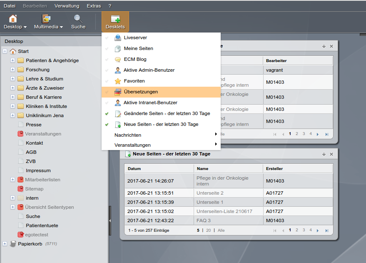The image size is (366, 263).
Task: Expand the intern tree node
Action: click(x=12, y=198)
